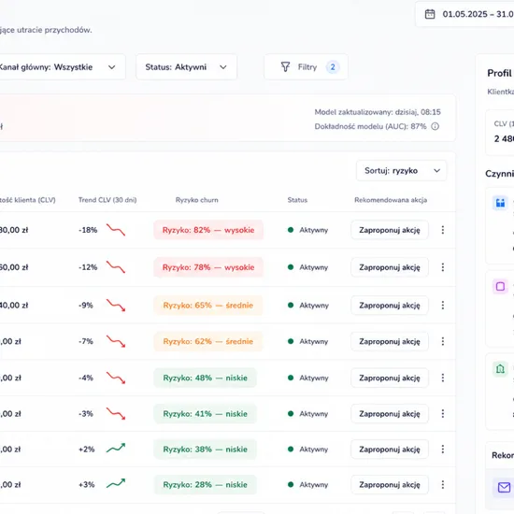This screenshot has width=514, height=514.
Task: Click the purple square icon in profile panel
Action: pyautogui.click(x=500, y=286)
